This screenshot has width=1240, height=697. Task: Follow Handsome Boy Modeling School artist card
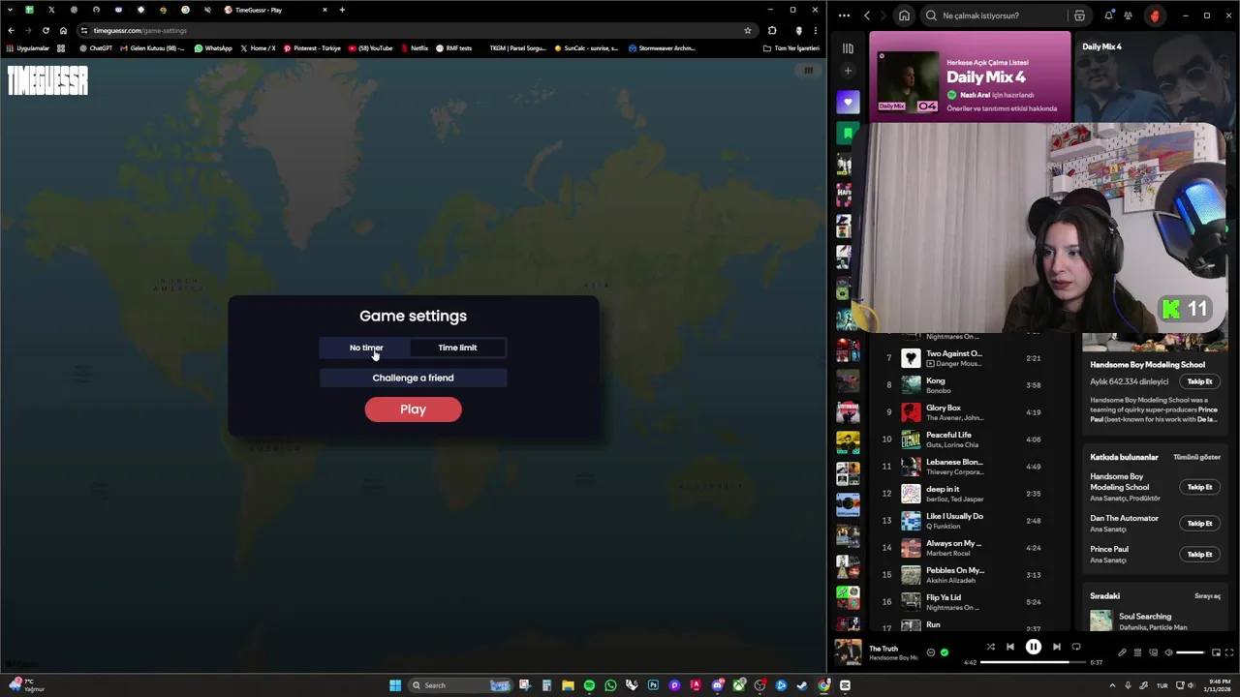[x=1199, y=381]
